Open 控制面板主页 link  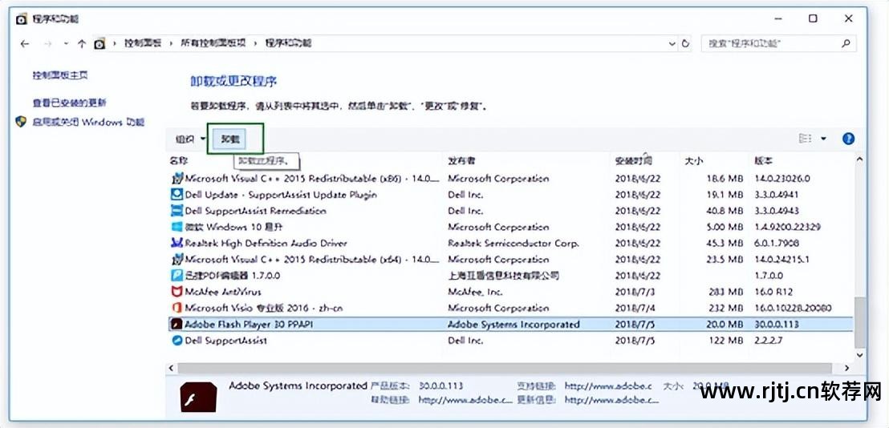point(60,75)
